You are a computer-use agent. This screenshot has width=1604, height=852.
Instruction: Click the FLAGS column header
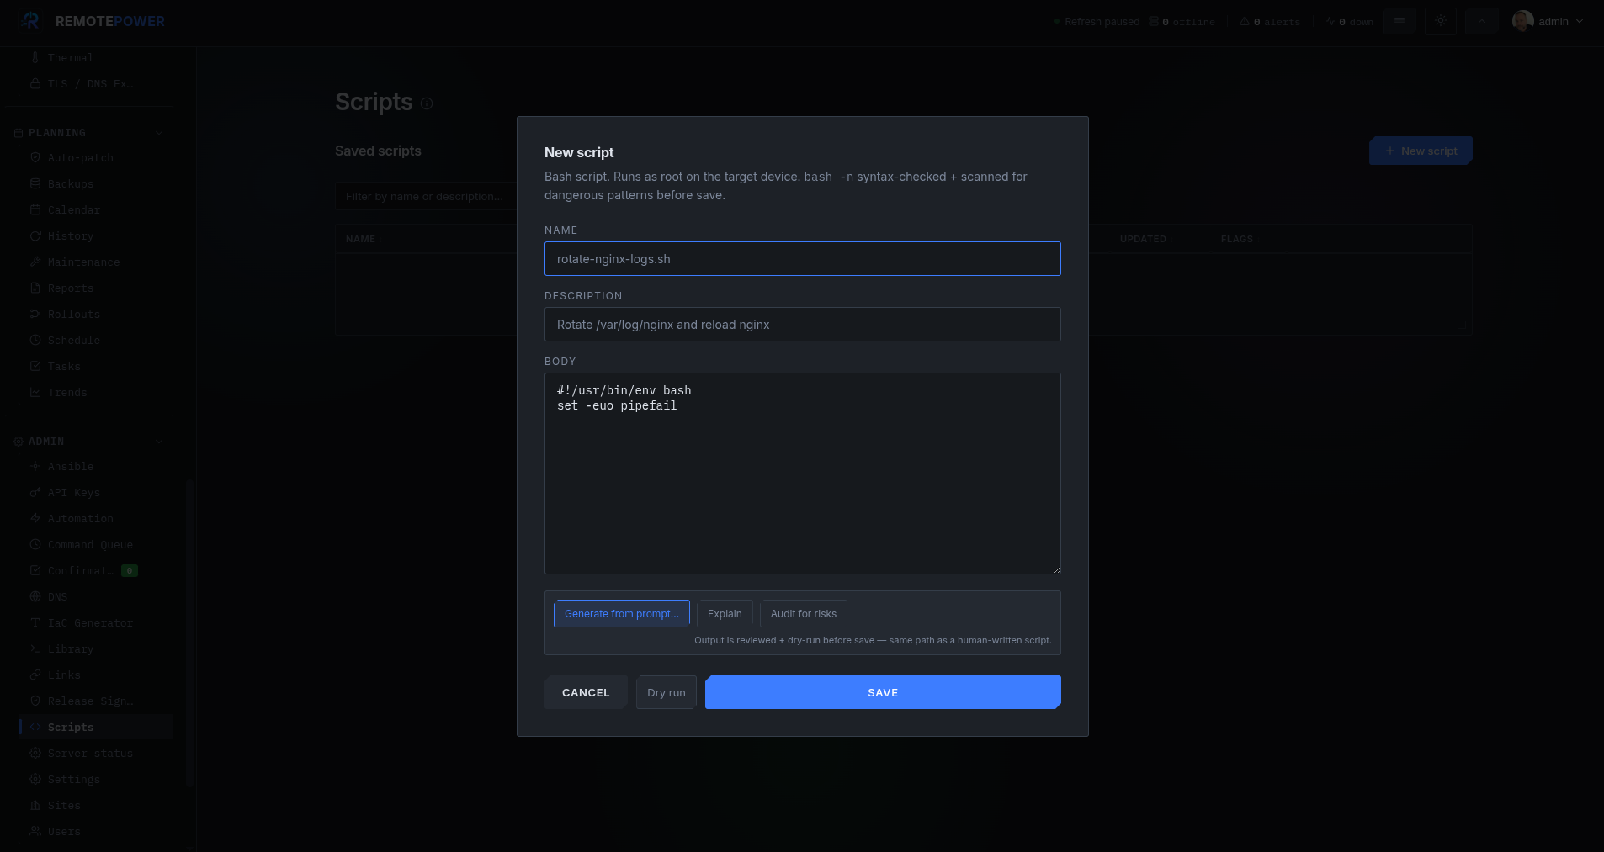tap(1237, 240)
